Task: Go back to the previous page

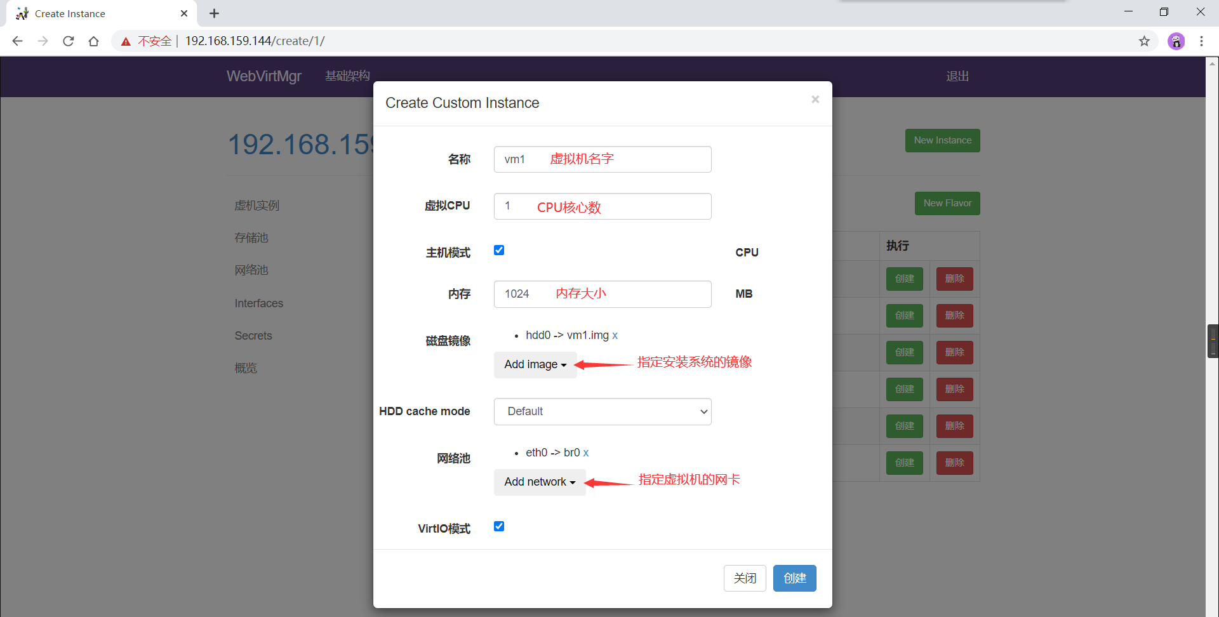Action: tap(17, 41)
